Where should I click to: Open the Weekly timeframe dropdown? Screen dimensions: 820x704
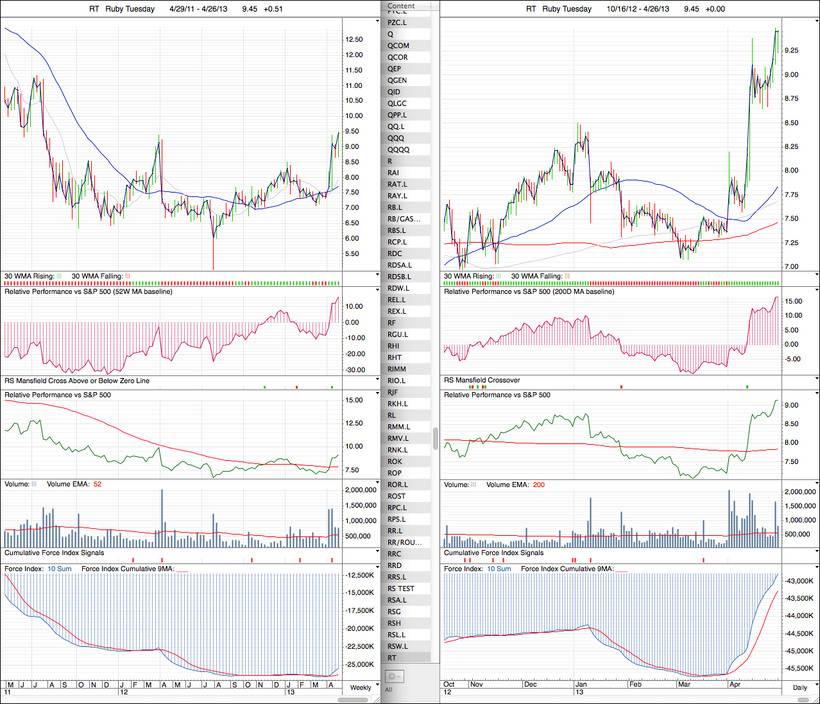pyautogui.click(x=361, y=687)
